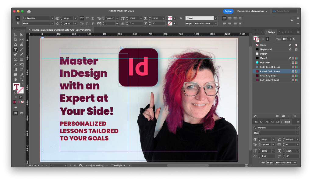Switch to the Te panel tab
The width and height of the screenshot is (312, 182).
pyautogui.click(x=256, y=122)
